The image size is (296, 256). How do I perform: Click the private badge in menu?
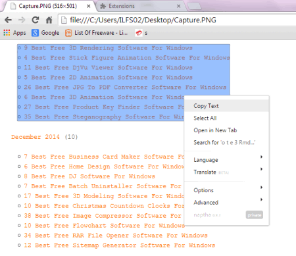pos(255,215)
